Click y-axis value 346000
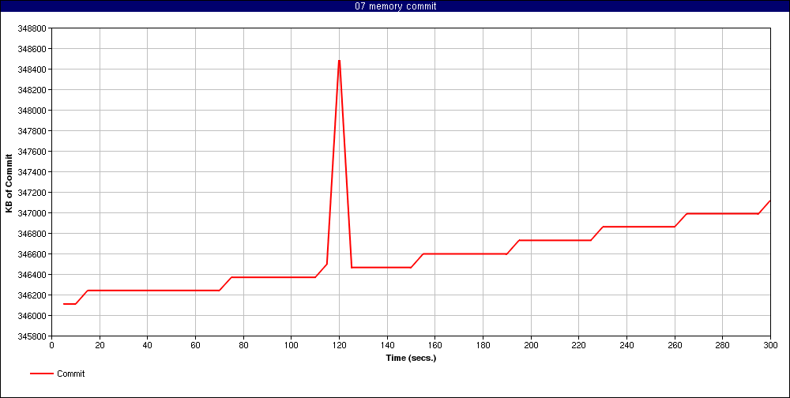The height and width of the screenshot is (398, 790). click(x=32, y=316)
